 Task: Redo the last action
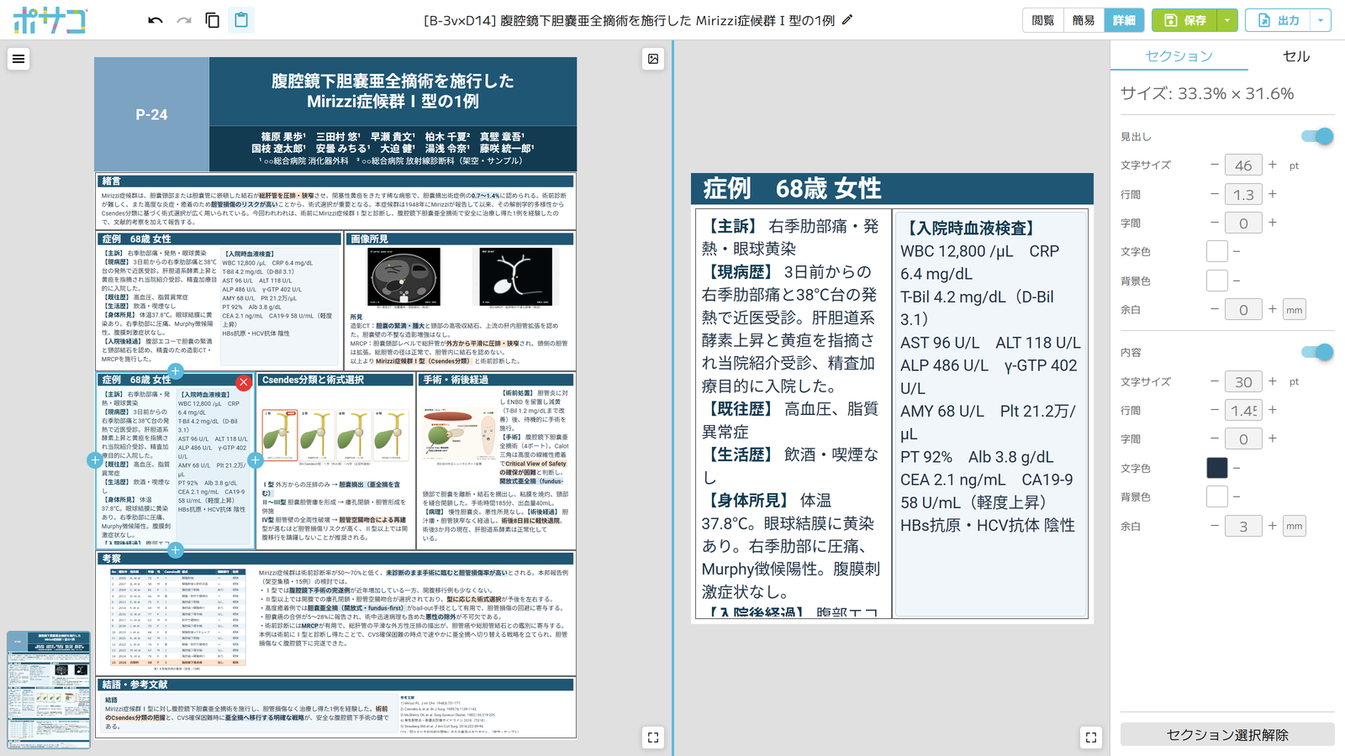pyautogui.click(x=184, y=20)
